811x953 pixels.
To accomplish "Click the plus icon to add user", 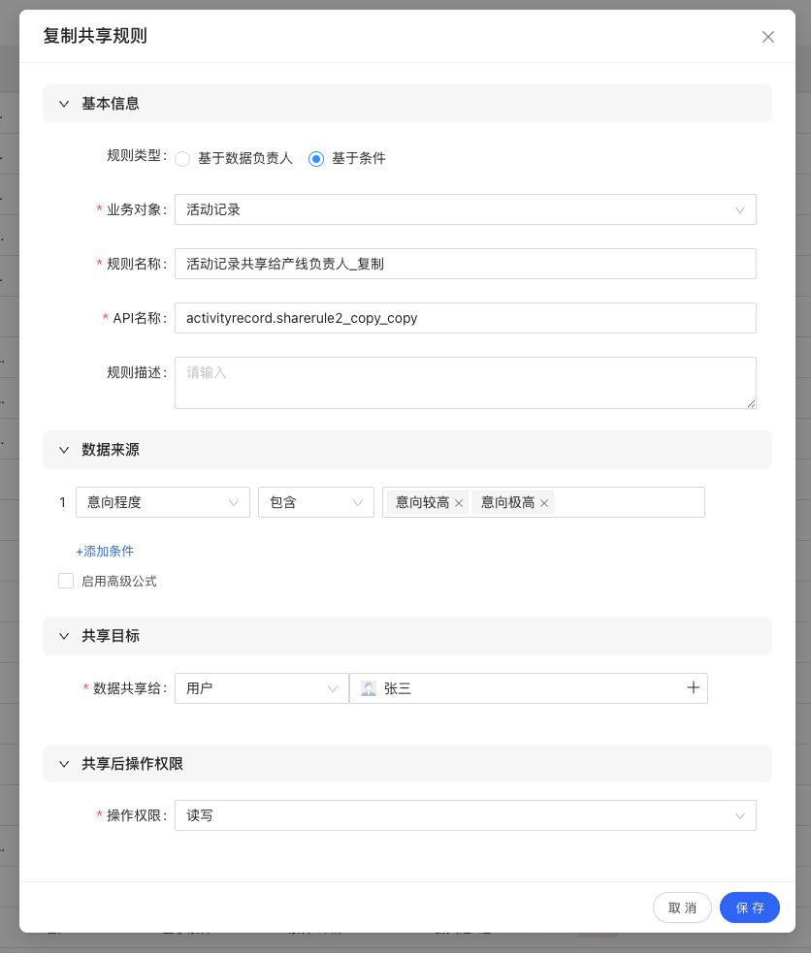I will click(x=693, y=687).
